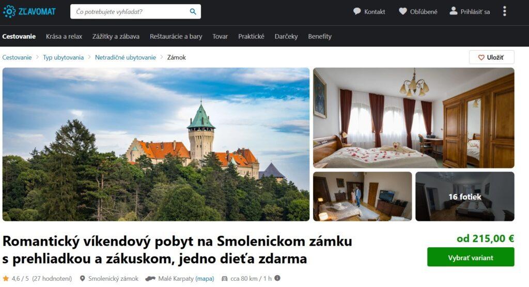Image resolution: width=529 pixels, height=287 pixels.
Task: Click the info icon next to 80 km distance
Action: [x=277, y=278]
